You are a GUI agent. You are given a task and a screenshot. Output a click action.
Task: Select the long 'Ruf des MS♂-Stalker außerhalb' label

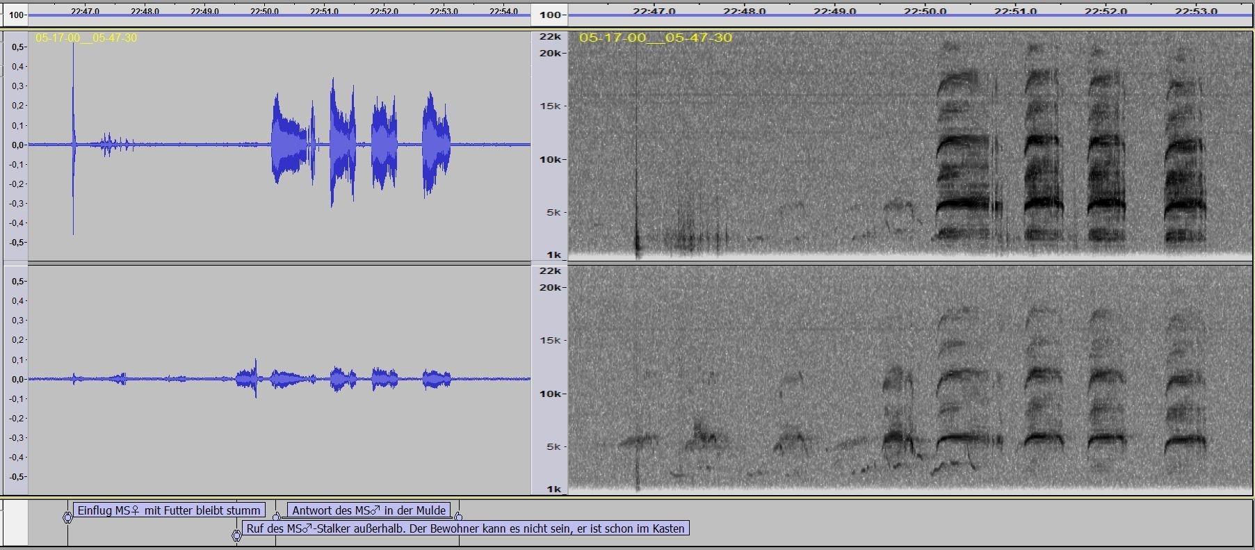pyautogui.click(x=465, y=528)
